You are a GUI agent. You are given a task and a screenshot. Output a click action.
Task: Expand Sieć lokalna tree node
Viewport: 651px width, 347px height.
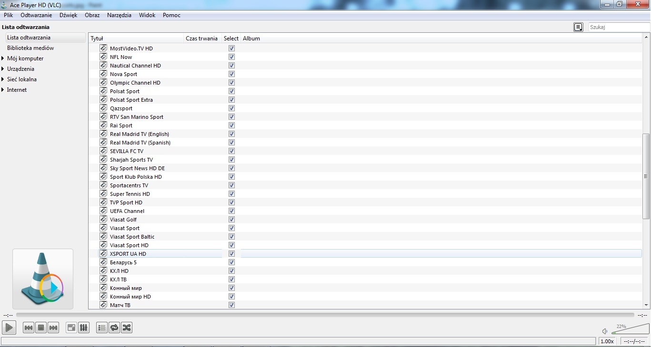[x=3, y=79]
